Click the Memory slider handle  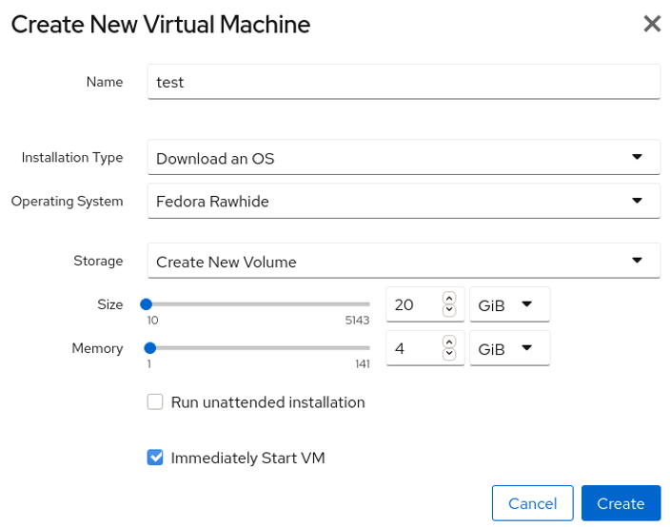coord(149,348)
